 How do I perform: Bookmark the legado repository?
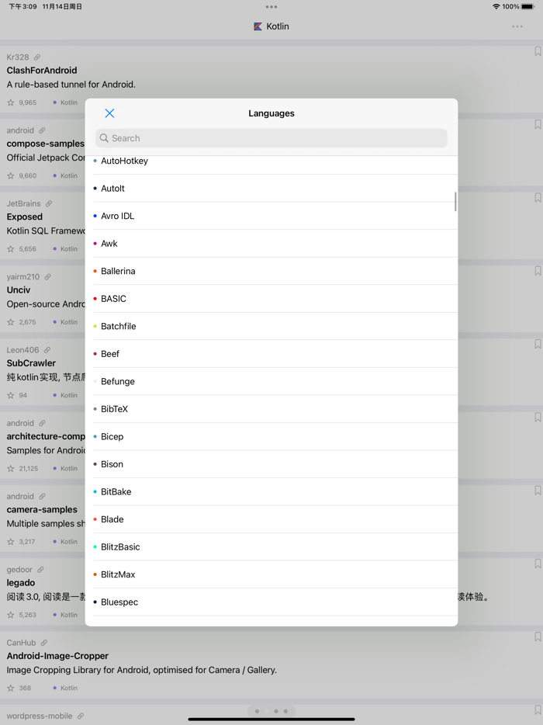tap(538, 564)
